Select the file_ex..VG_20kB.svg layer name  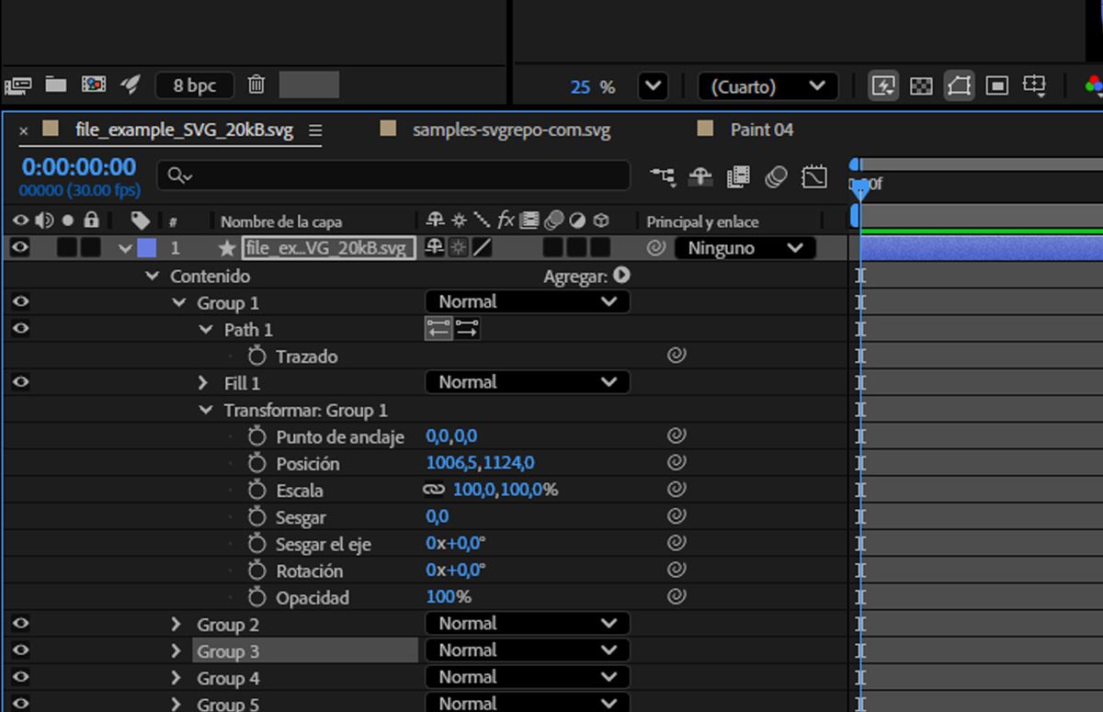329,248
